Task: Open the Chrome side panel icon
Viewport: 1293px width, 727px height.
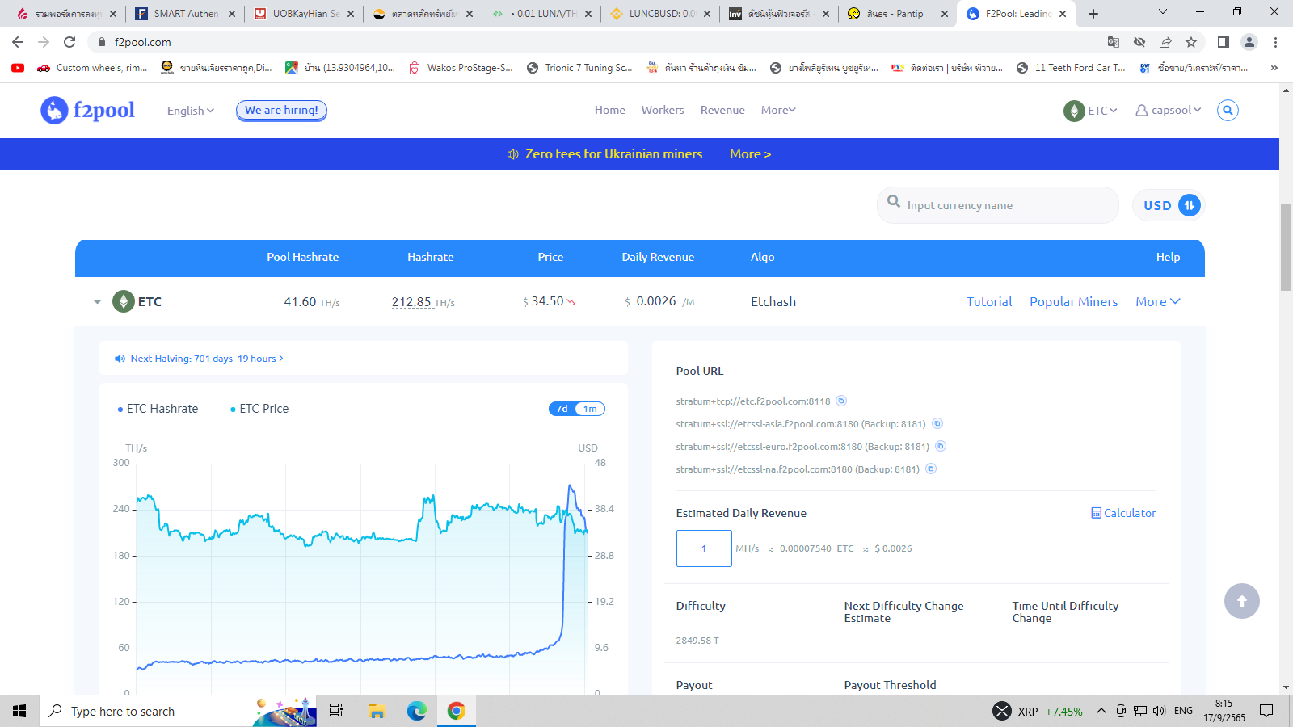Action: click(1224, 42)
